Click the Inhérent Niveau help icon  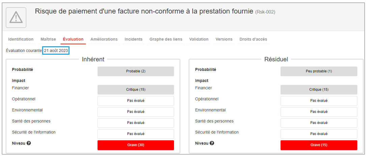29,143
